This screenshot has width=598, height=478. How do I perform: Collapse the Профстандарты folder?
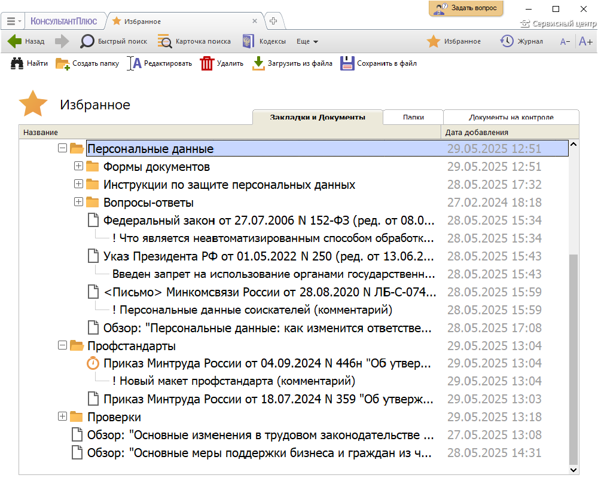[x=63, y=345]
